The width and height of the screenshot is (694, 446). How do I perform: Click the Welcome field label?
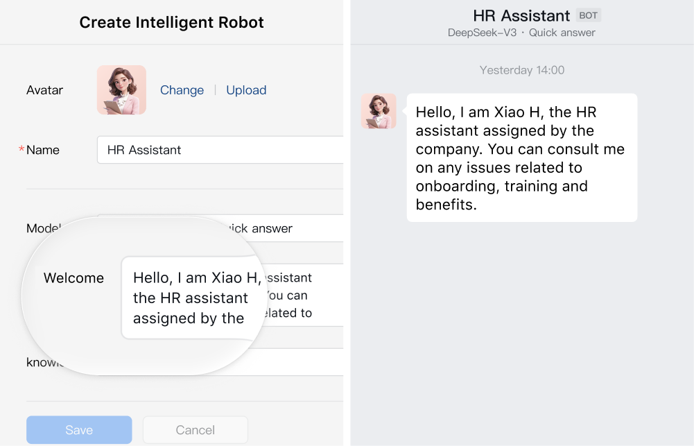coord(73,278)
